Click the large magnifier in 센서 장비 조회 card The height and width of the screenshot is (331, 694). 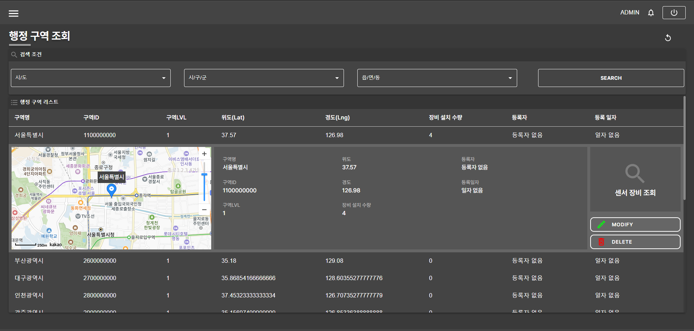pos(635,174)
